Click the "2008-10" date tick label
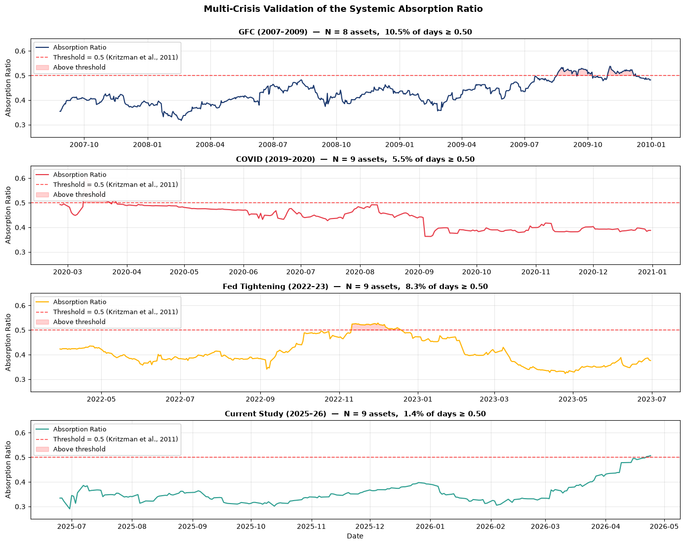 (x=336, y=144)
